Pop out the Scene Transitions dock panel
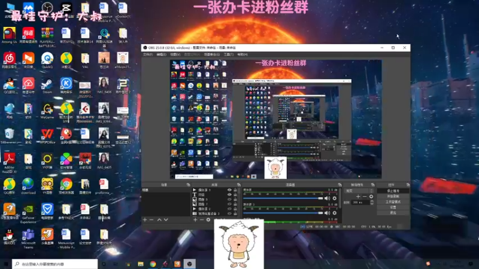 pos(372,185)
